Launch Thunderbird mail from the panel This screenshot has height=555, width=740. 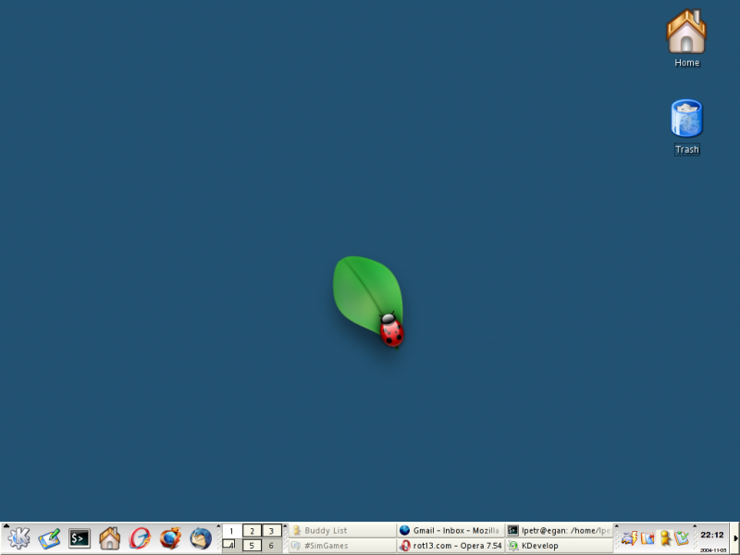click(201, 538)
